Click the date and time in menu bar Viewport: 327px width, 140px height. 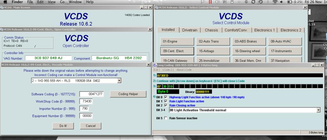316,2
